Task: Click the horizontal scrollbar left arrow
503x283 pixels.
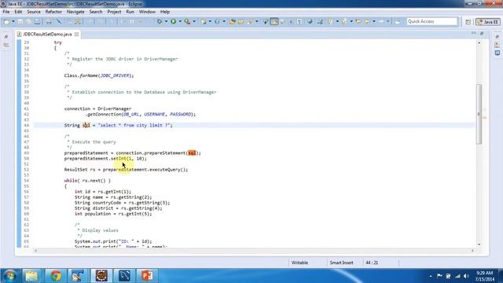Action: click(35, 251)
